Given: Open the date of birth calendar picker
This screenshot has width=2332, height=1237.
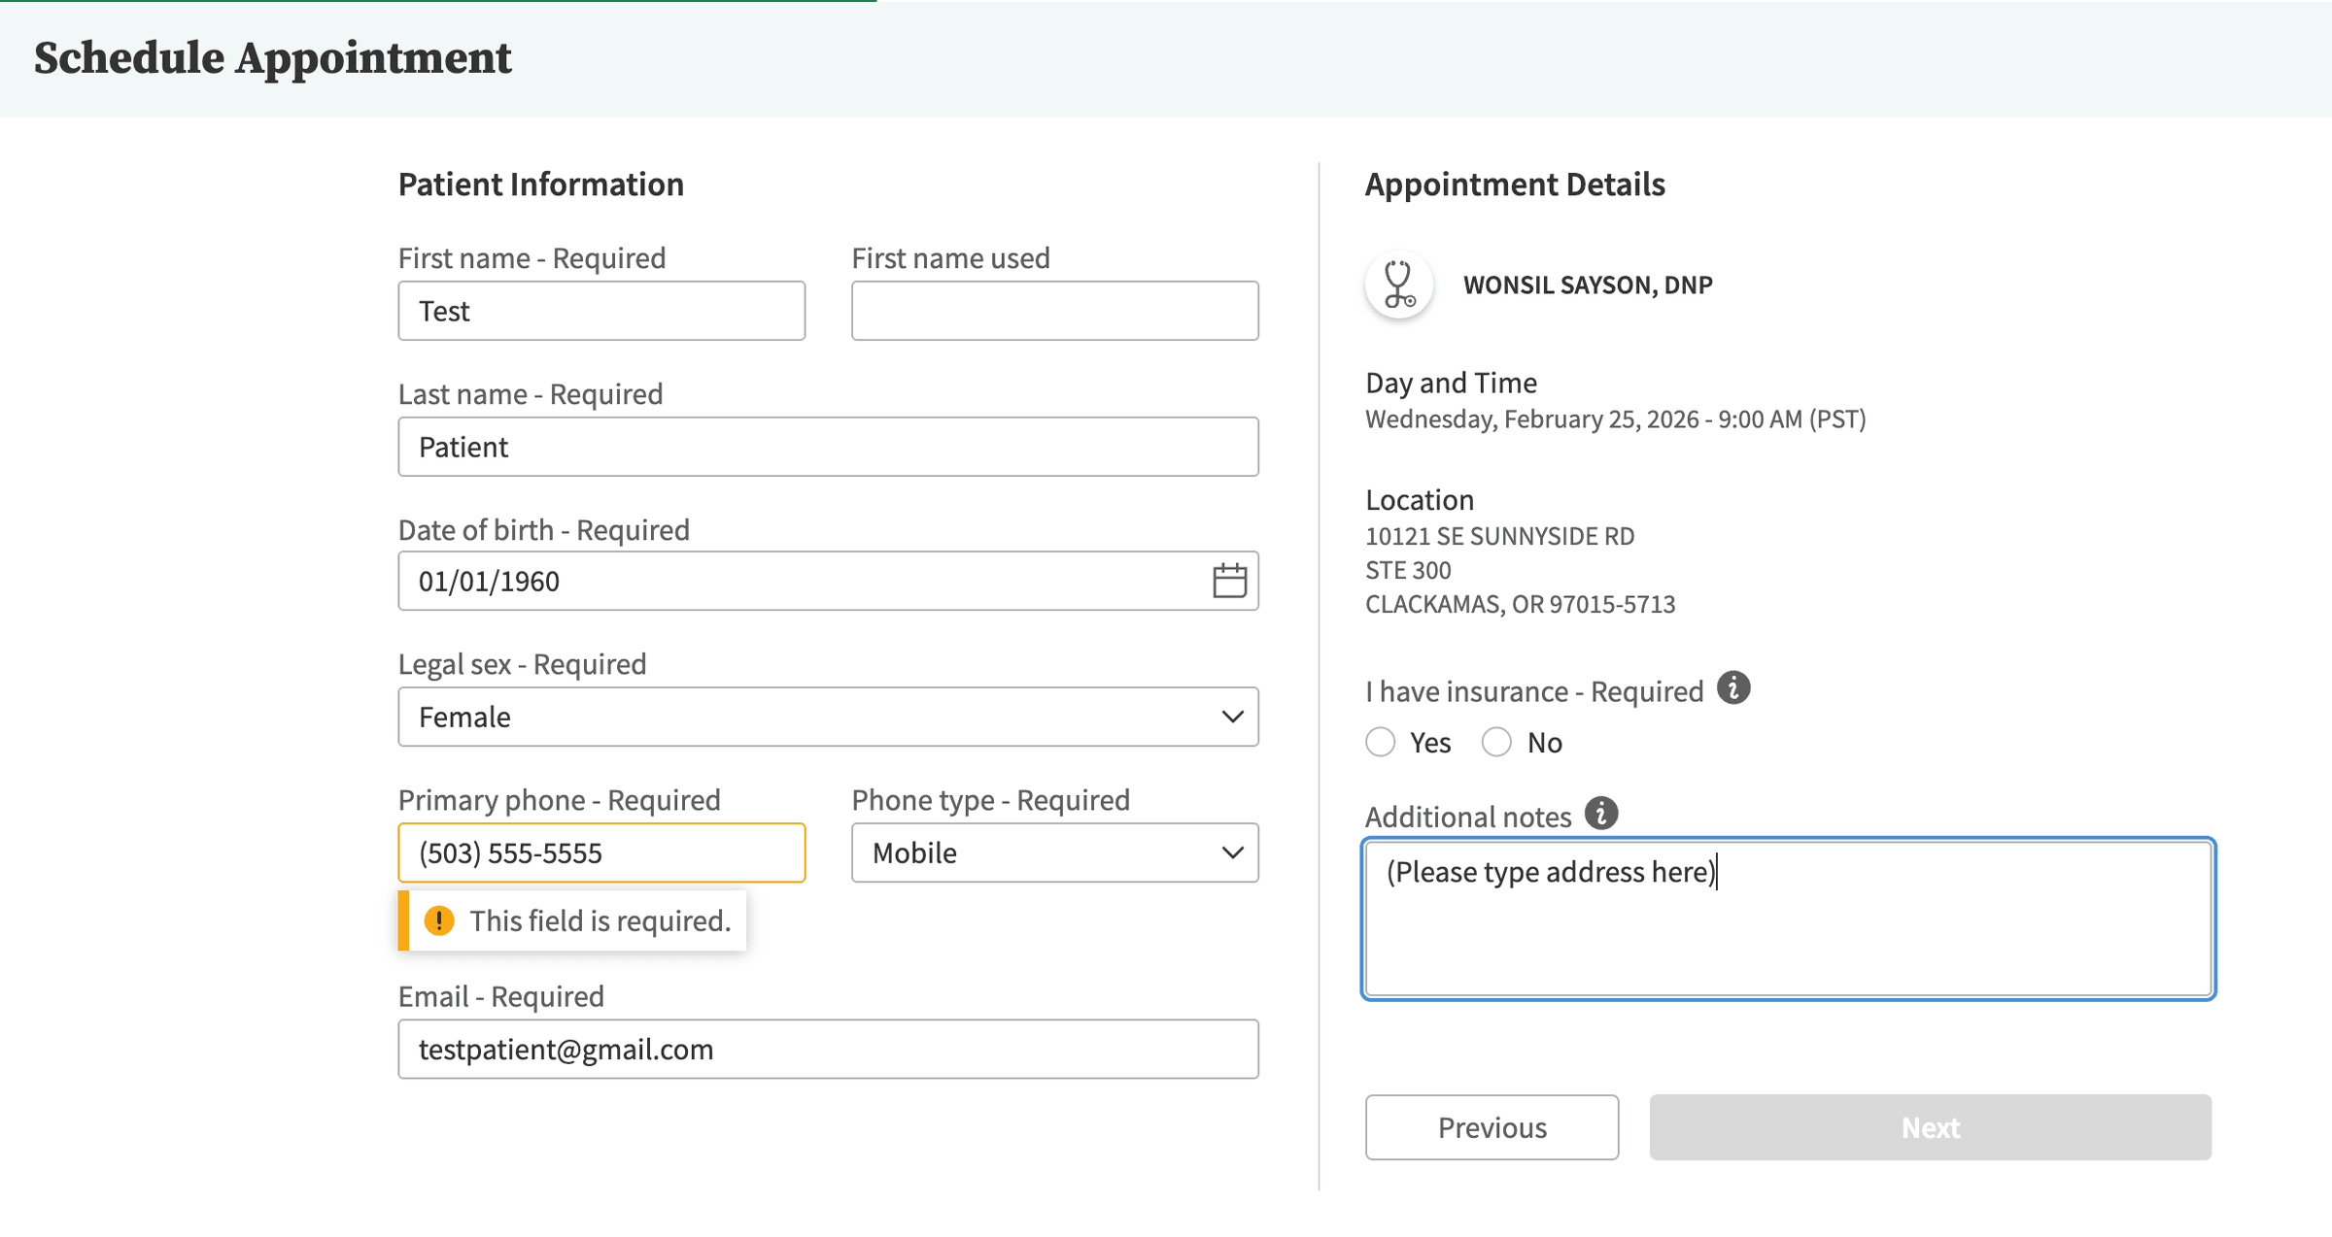Looking at the screenshot, I should pyautogui.click(x=1229, y=581).
